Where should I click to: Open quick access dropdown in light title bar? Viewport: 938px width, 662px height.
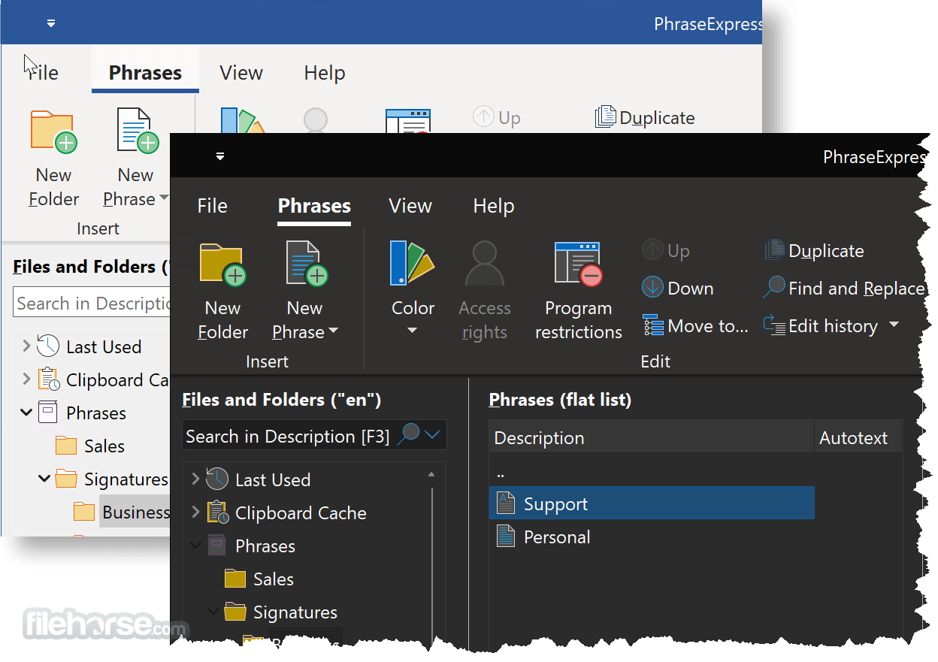click(51, 23)
